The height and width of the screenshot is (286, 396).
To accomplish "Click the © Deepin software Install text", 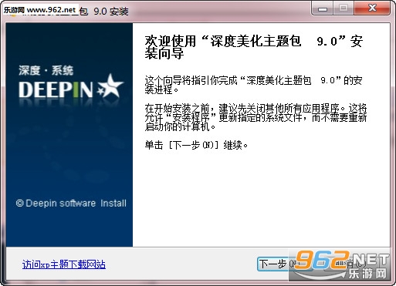I will 71,204.
